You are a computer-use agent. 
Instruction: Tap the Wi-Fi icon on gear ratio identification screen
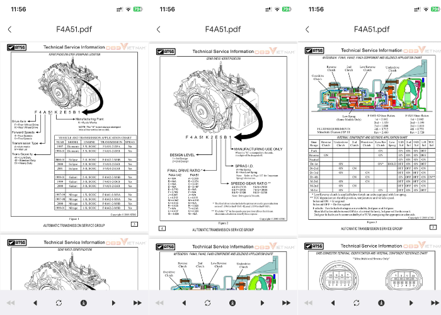pos(277,9)
